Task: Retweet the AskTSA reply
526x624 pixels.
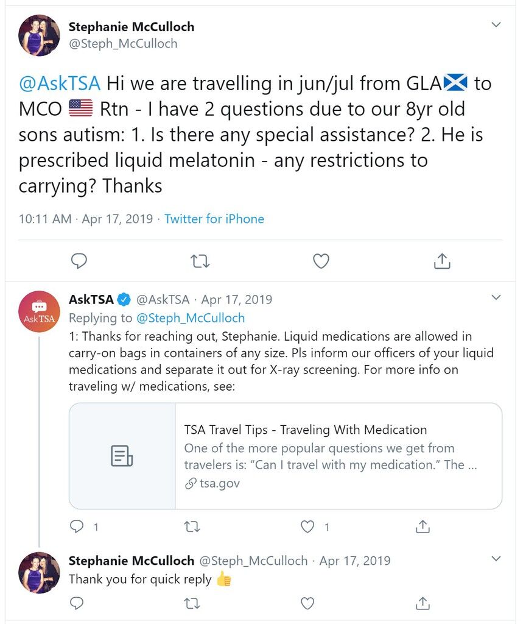Action: [192, 527]
